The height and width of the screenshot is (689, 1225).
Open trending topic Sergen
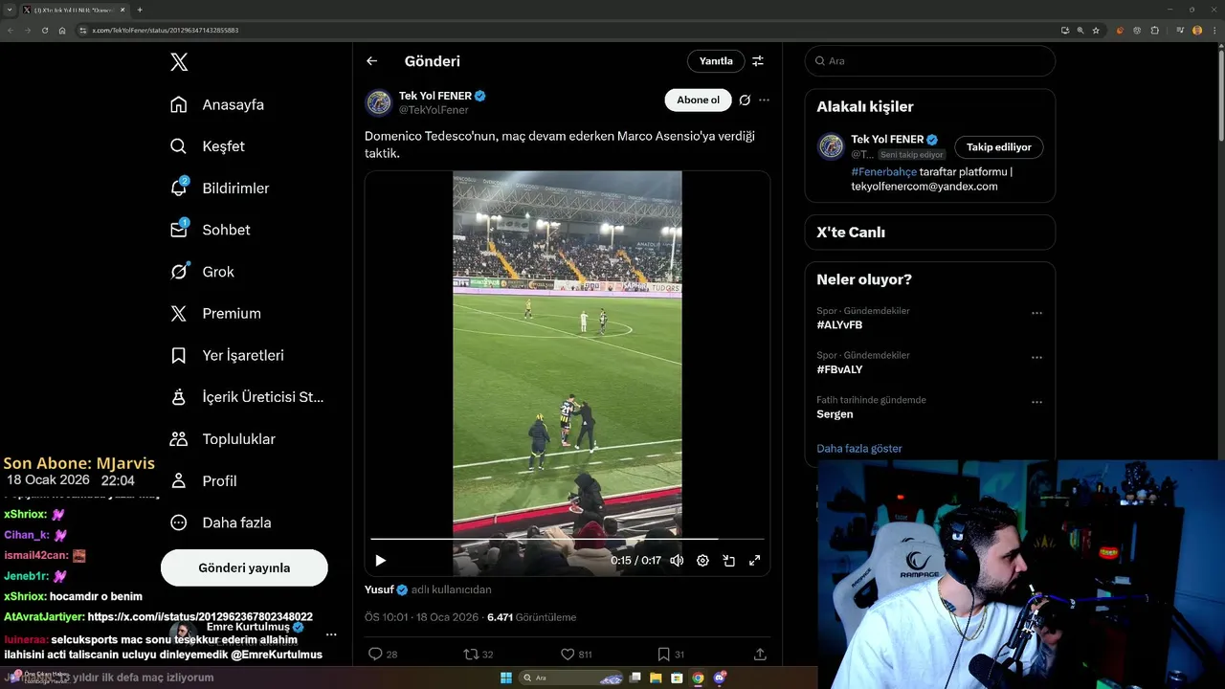click(x=835, y=414)
